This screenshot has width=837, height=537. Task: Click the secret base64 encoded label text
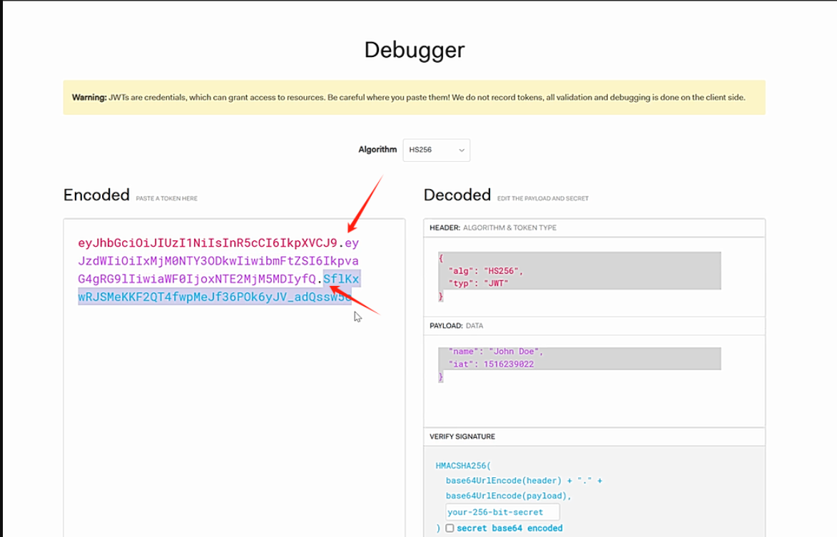tap(509, 528)
